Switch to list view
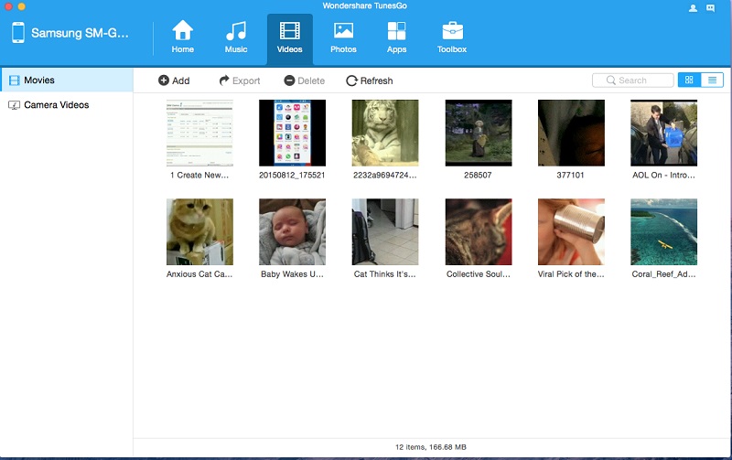The height and width of the screenshot is (460, 732). [711, 80]
